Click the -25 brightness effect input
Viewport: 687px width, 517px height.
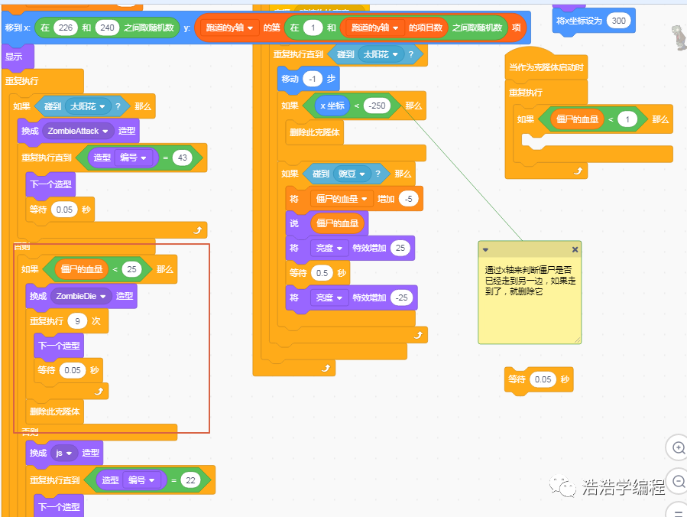click(x=402, y=298)
